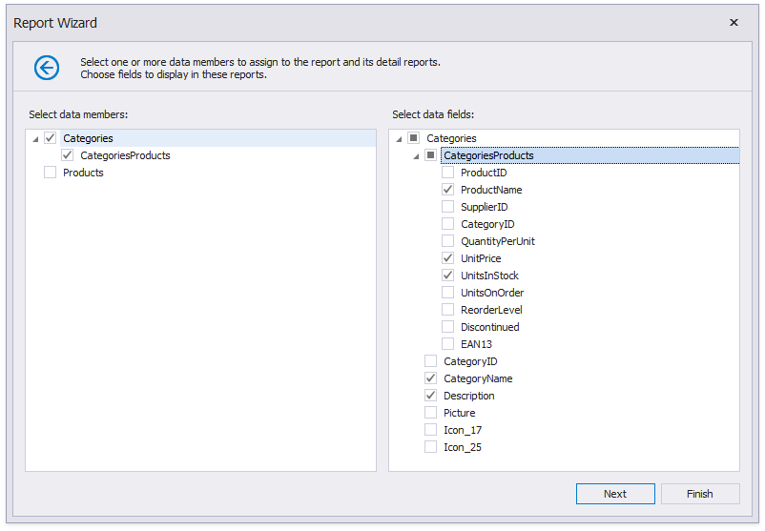This screenshot has height=531, width=765.
Task: Uncheck the UnitPrice field checkbox
Action: (x=448, y=258)
